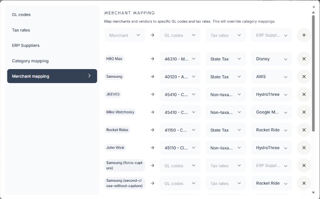Close the settings dialog with X
Screen dimensions: 320x199
pos(314,7)
